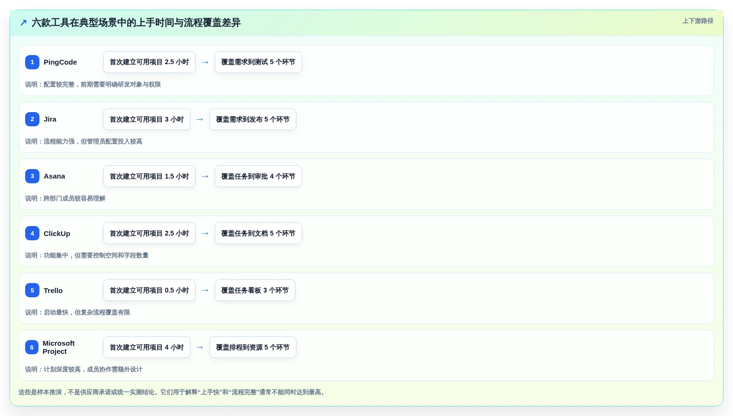This screenshot has width=733, height=416.
Task: Click the note 跨部门成员较容易理解
Action: 75,199
